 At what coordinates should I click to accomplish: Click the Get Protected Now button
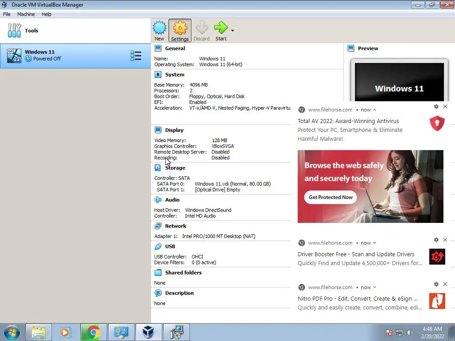tap(331, 197)
